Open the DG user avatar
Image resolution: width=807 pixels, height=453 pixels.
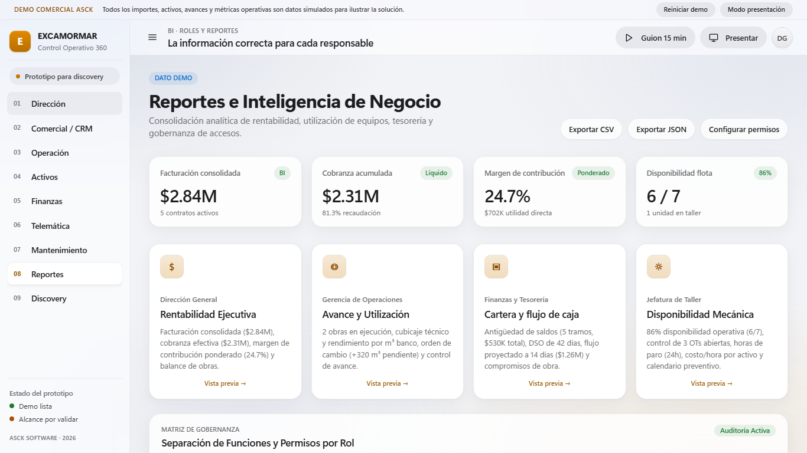[x=782, y=38]
